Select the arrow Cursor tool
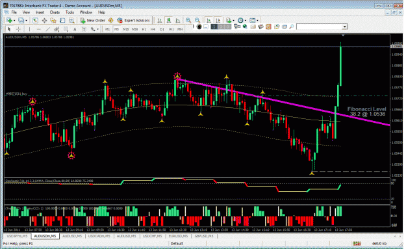 click(x=9, y=29)
